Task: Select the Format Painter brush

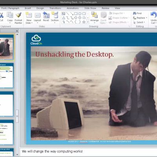Action: 18,15
